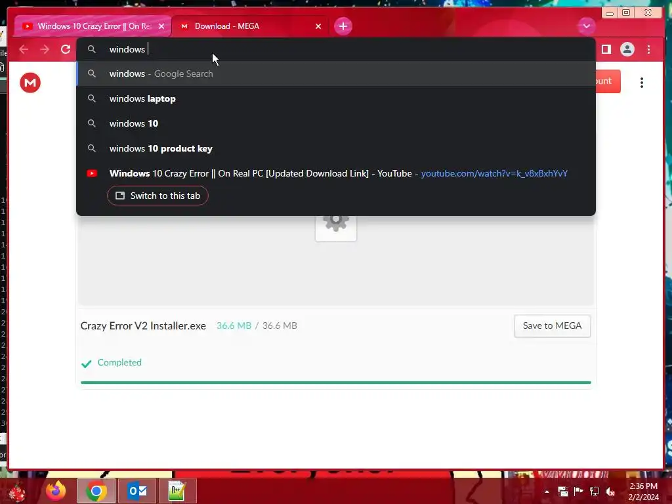The width and height of the screenshot is (672, 504).
Task: Select the Download - MEGA tab
Action: (249, 26)
